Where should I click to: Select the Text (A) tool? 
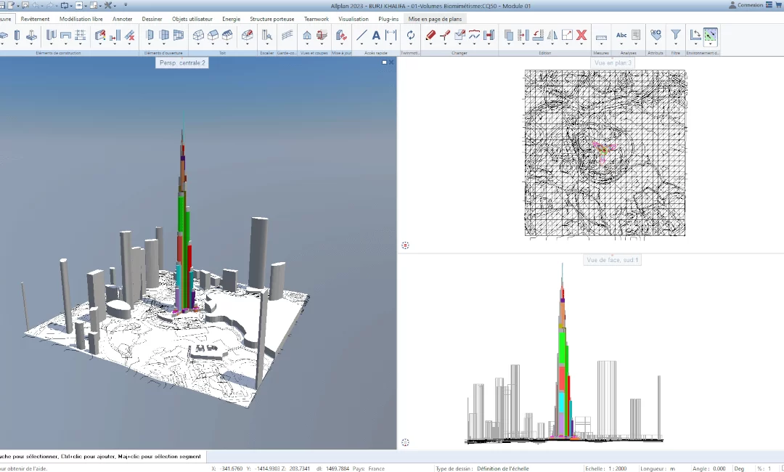(376, 35)
